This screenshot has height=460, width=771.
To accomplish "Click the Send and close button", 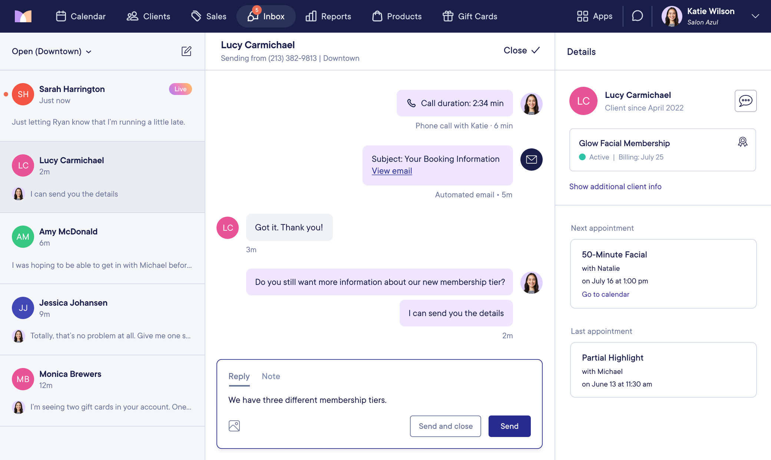I will [445, 426].
